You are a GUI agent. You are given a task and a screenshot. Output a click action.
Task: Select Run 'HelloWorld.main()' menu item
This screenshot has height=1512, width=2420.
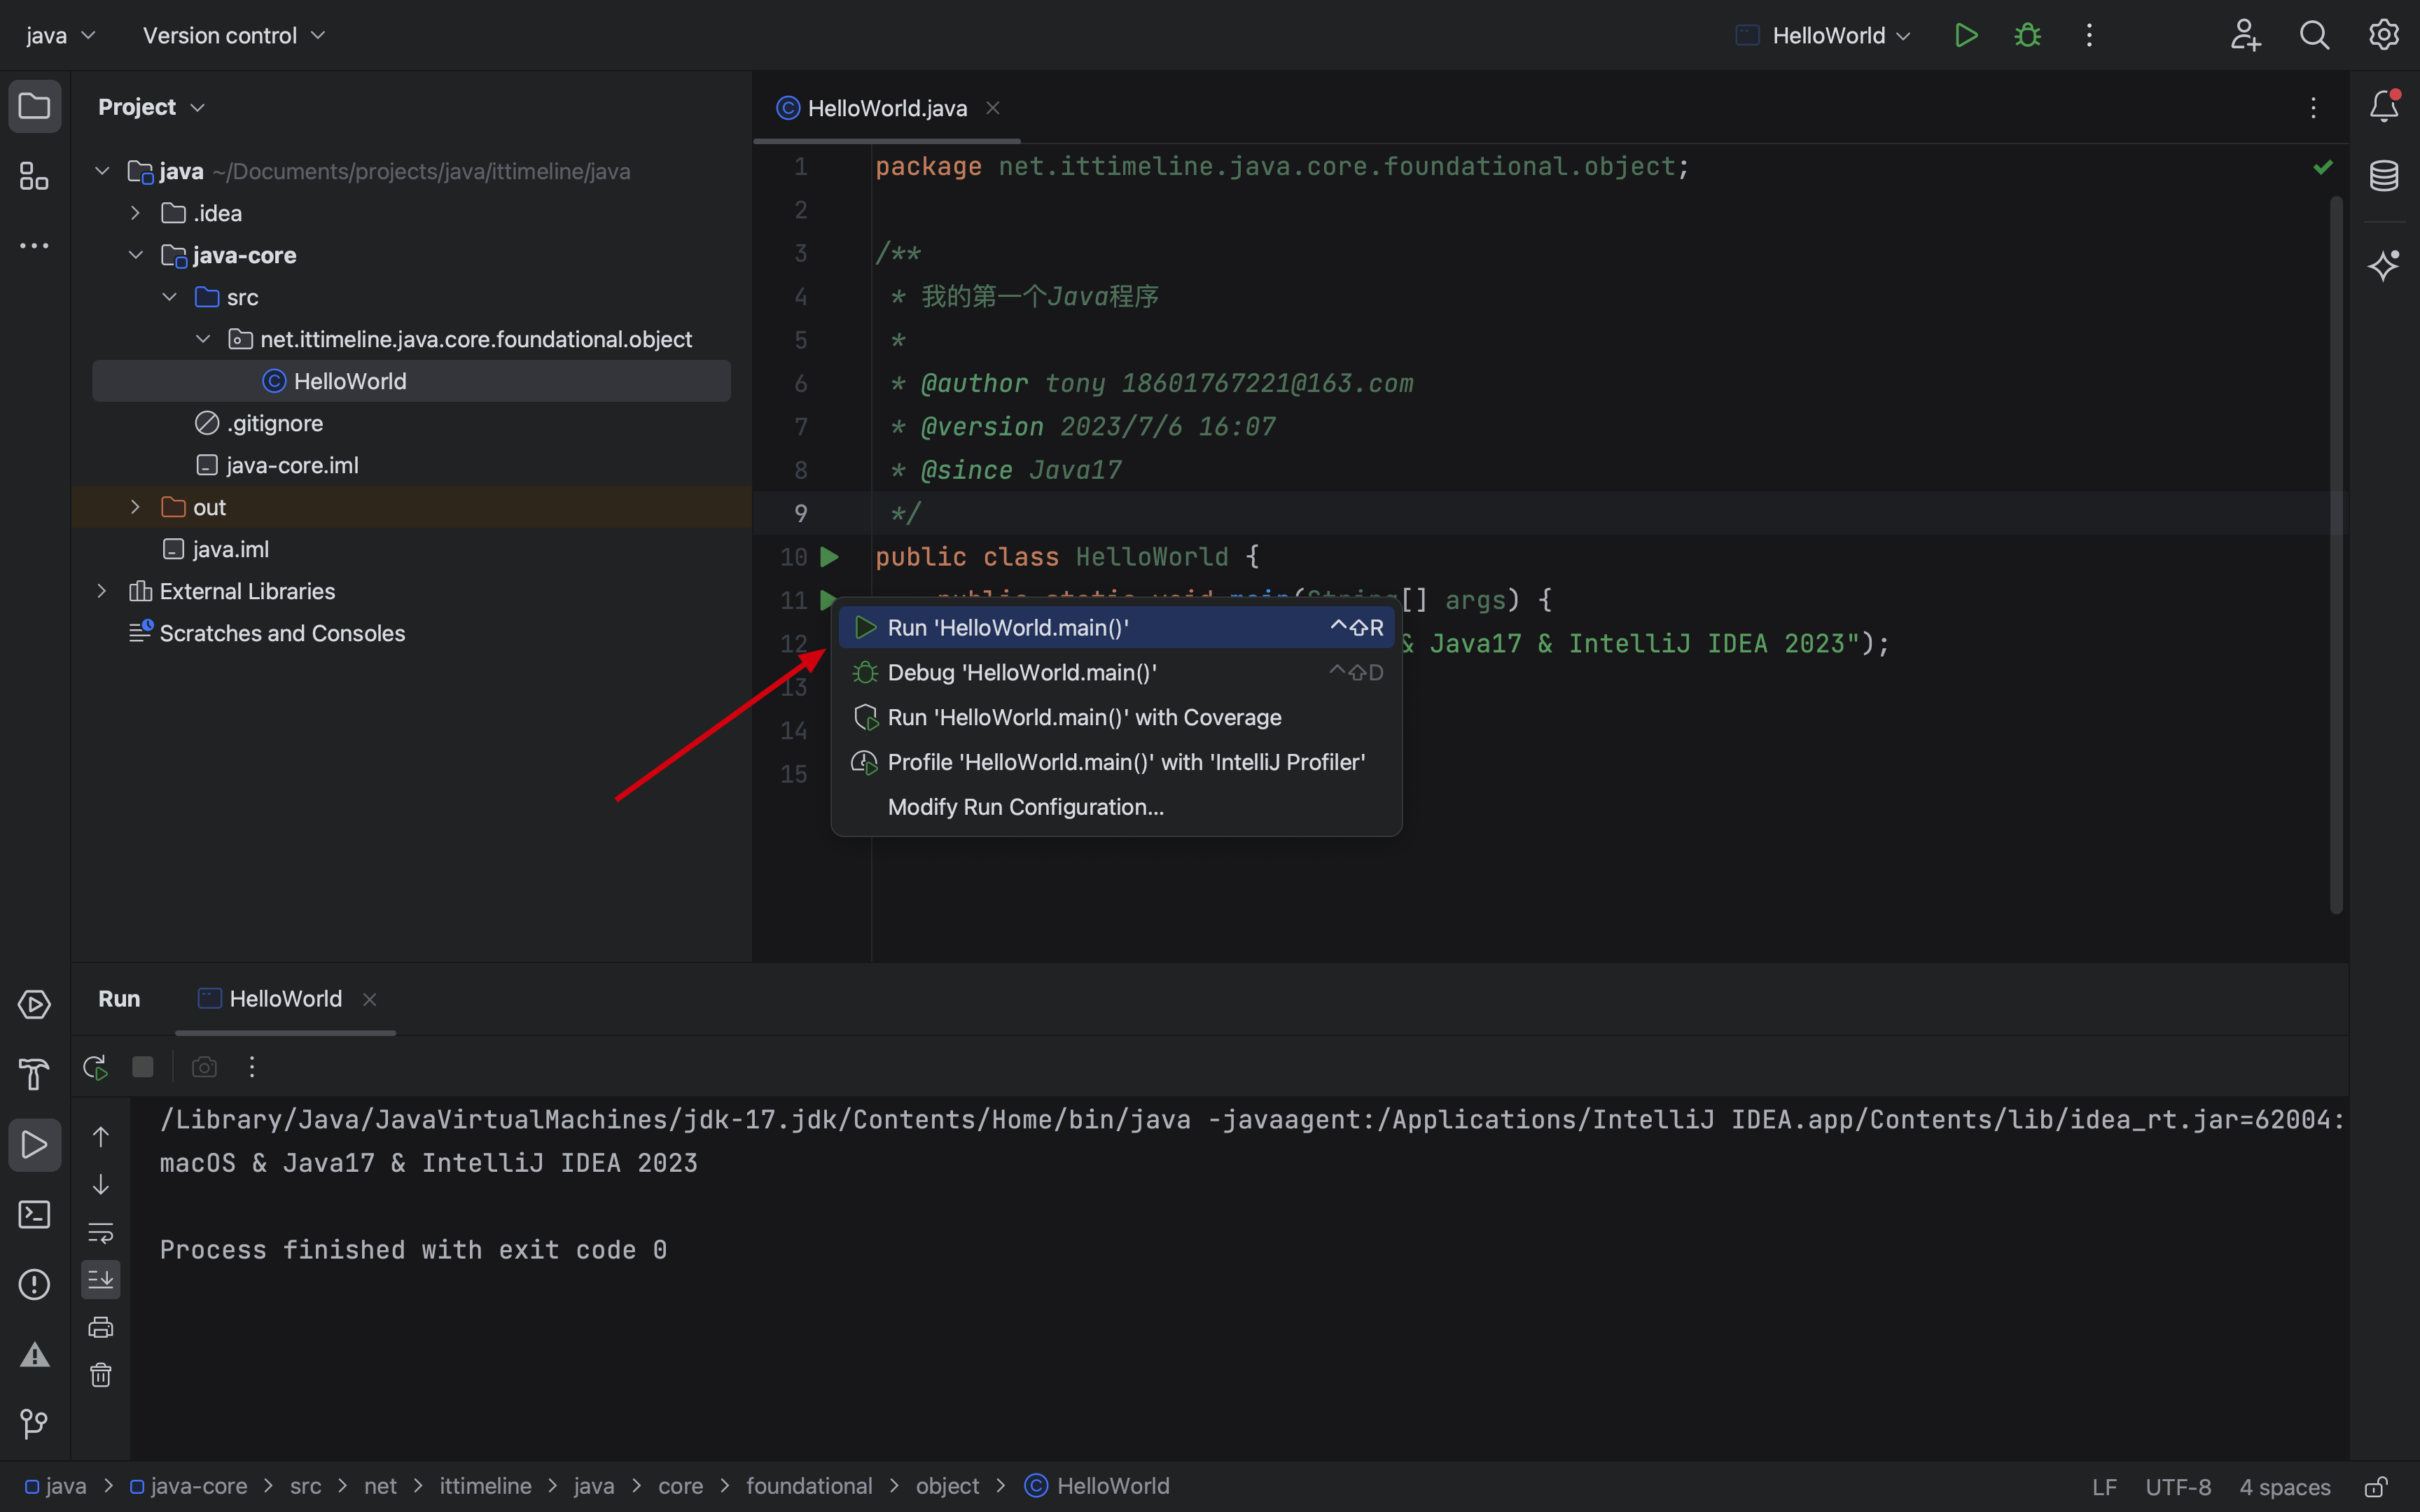coord(1116,628)
